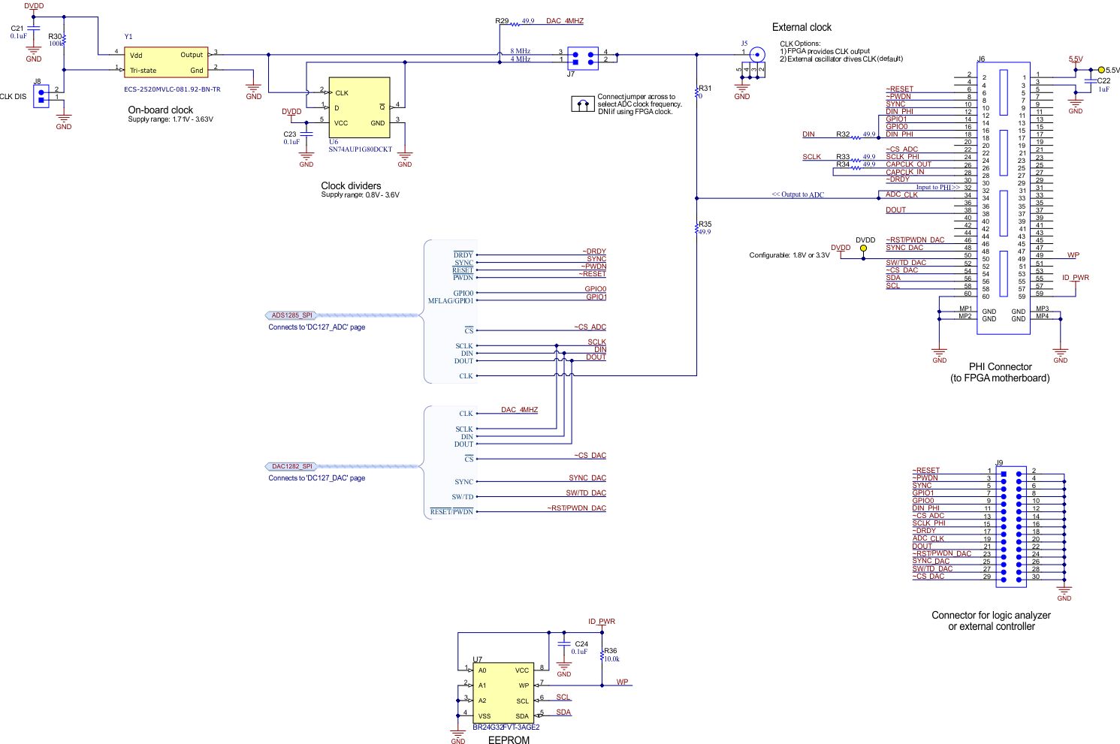
Task: Click the ADC_CLK net label at J6
Action: click(901, 194)
